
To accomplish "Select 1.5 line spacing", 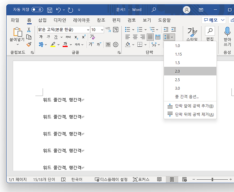I will 190,63.
